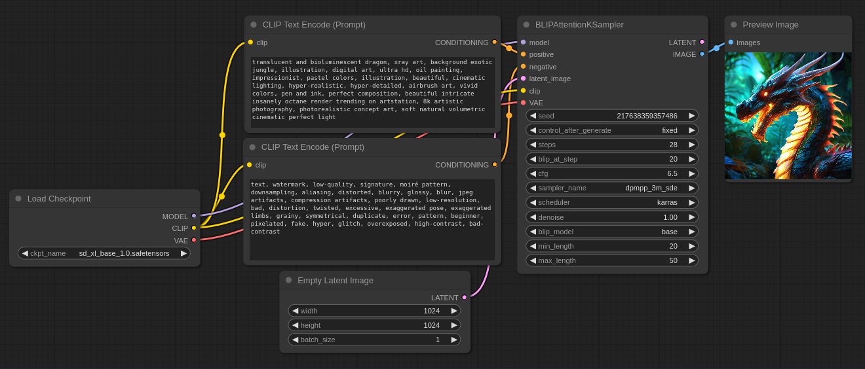Click the negative input port on the sampler
The width and height of the screenshot is (865, 369).
[523, 66]
